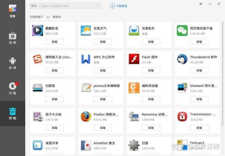Uninstall Shotwell with its 卸载 button
This screenshot has height=156, width=225.
click(199, 99)
